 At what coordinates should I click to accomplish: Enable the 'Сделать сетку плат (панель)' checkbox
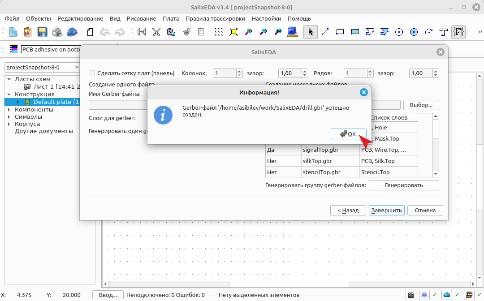pos(92,73)
